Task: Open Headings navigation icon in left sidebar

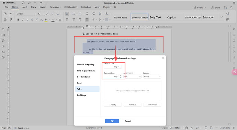Action: (x=3, y=46)
